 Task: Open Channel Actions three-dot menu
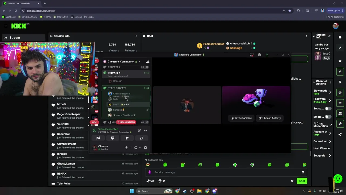tap(331, 82)
